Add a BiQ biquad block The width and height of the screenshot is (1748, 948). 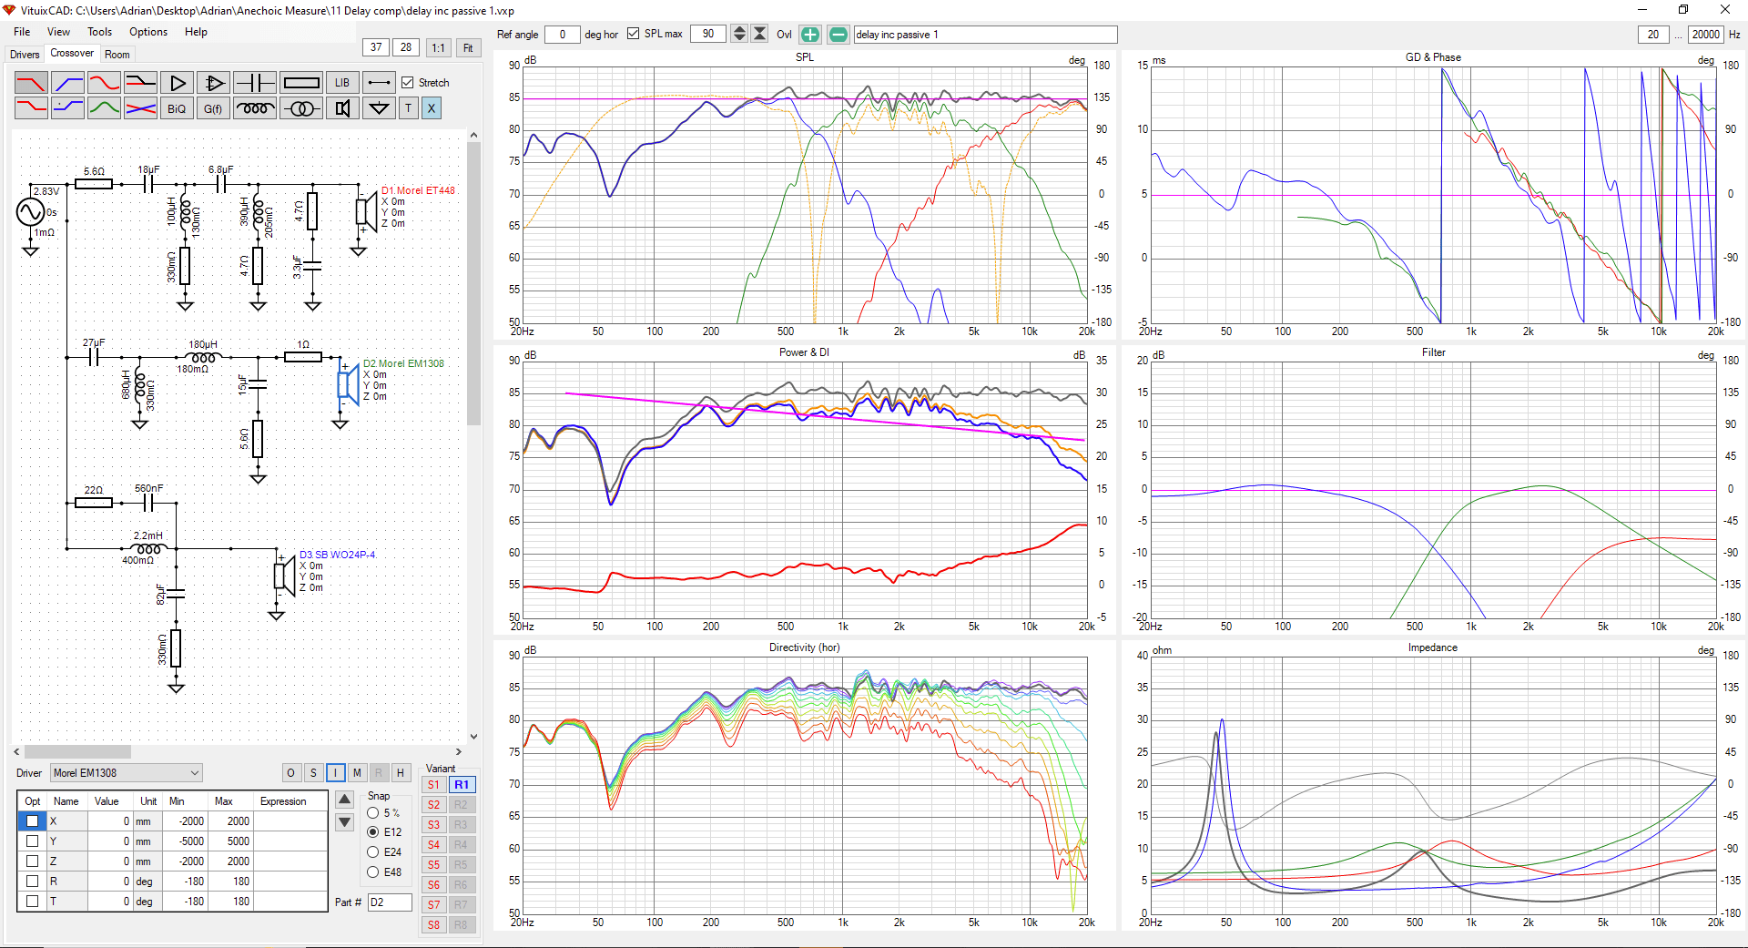pyautogui.click(x=177, y=108)
